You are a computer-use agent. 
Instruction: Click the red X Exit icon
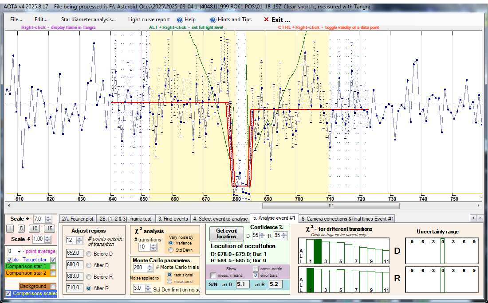pyautogui.click(x=266, y=19)
